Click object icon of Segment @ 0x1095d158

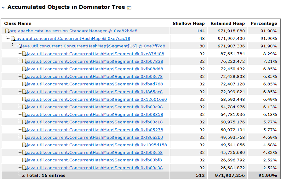[24, 145]
